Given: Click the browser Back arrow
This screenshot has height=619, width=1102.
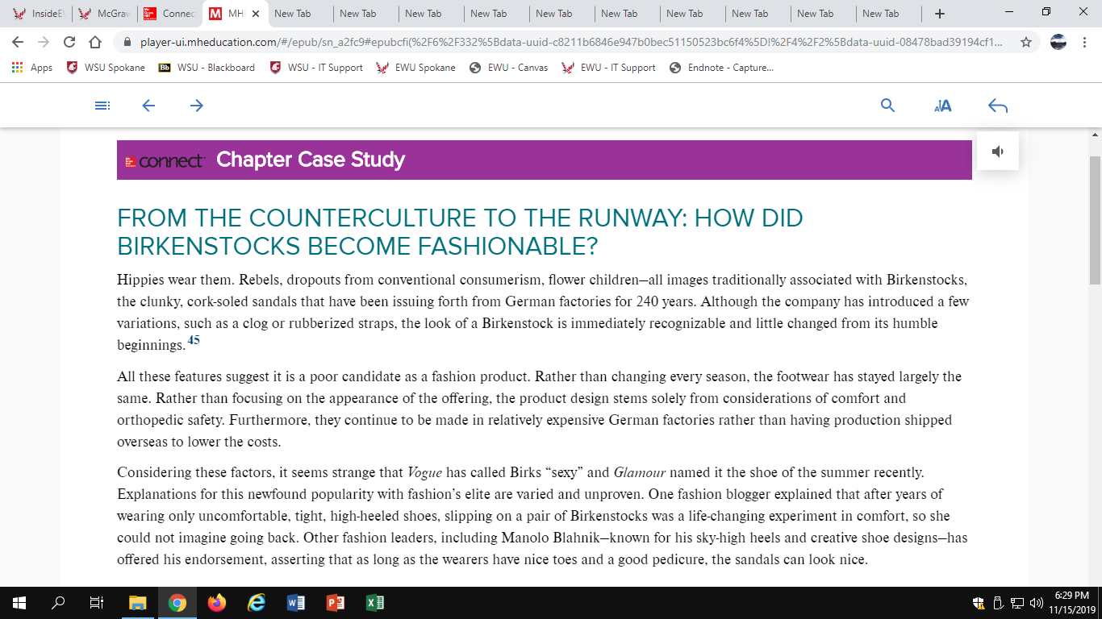Looking at the screenshot, I should [19, 42].
